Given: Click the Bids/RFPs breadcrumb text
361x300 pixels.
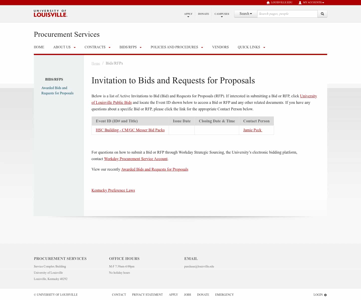Looking at the screenshot, I should [x=114, y=63].
